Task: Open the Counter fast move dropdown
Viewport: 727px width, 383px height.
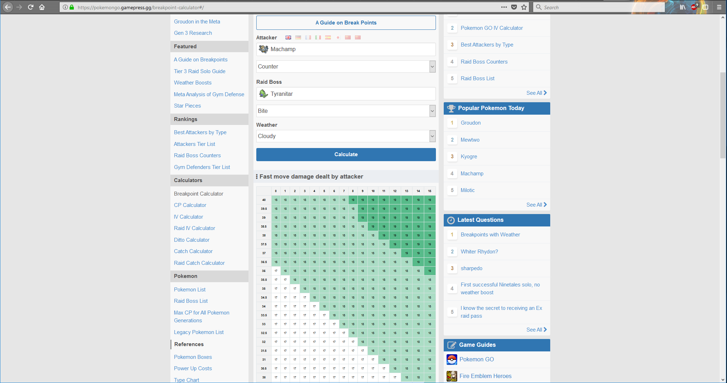Action: tap(346, 66)
